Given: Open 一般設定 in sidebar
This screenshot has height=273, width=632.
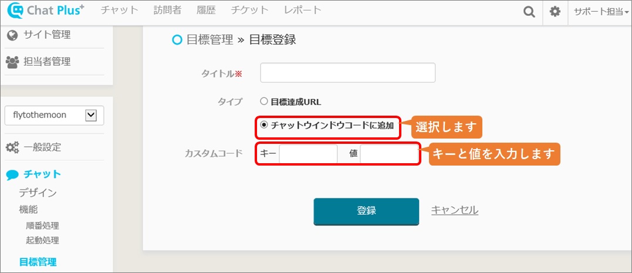Looking at the screenshot, I should pyautogui.click(x=42, y=147).
